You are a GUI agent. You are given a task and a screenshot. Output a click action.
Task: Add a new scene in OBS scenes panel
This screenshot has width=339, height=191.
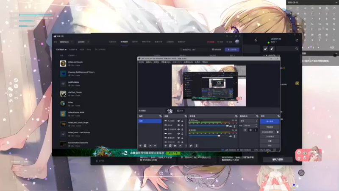tap(140, 146)
